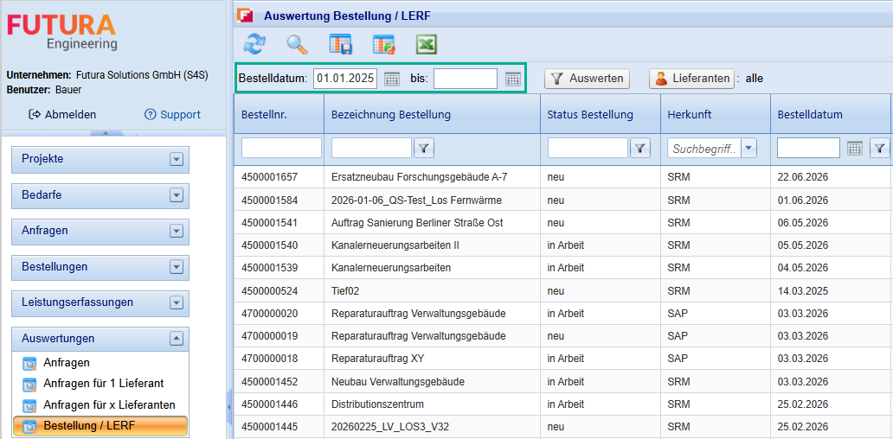Expand the Bestellungen menu section
Screen dimensions: 893x439
(176, 267)
